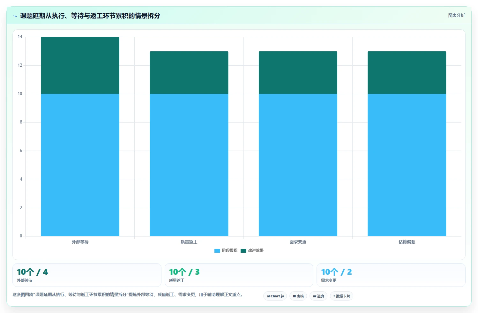Select the blue 阶段累积 bar for 外部等待

[x=80, y=165]
